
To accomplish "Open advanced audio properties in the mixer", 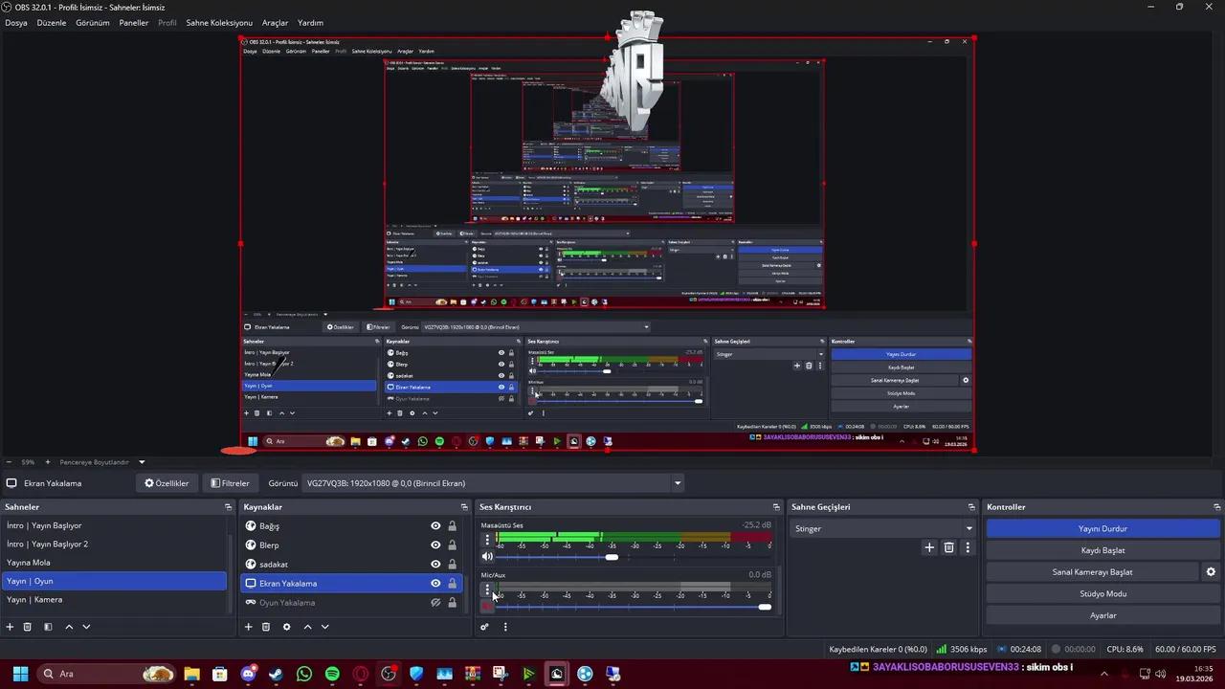I will click(x=484, y=626).
